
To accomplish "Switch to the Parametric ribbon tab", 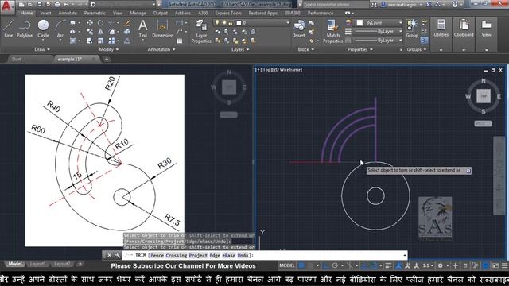I will point(95,13).
